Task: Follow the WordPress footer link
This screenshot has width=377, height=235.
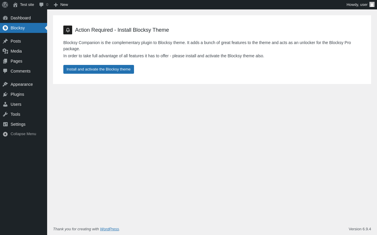Action: coord(110,229)
